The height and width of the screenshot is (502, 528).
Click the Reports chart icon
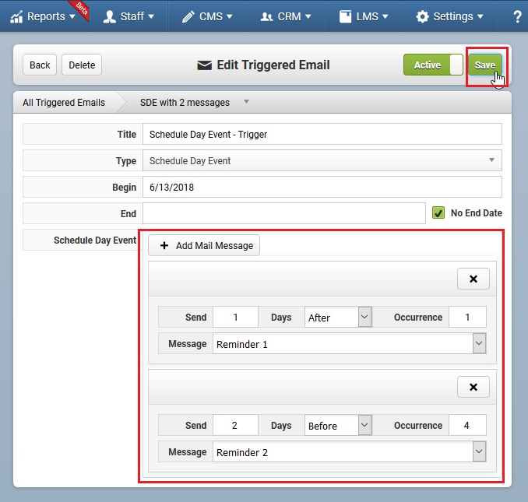[16, 17]
